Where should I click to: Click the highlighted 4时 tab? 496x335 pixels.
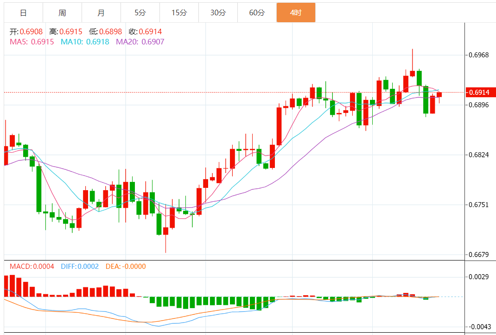coord(296,12)
